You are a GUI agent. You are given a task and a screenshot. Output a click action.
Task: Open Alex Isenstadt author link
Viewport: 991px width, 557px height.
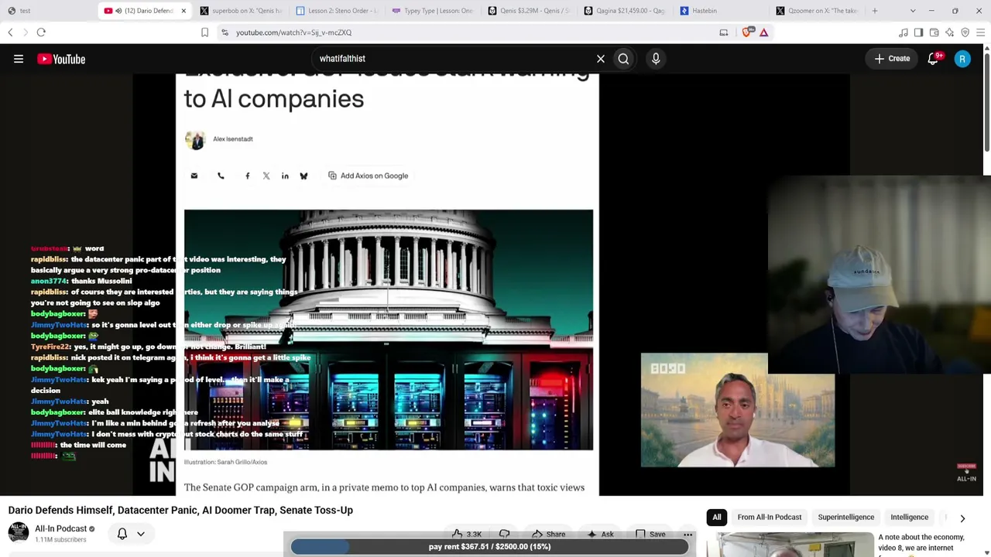pos(233,139)
